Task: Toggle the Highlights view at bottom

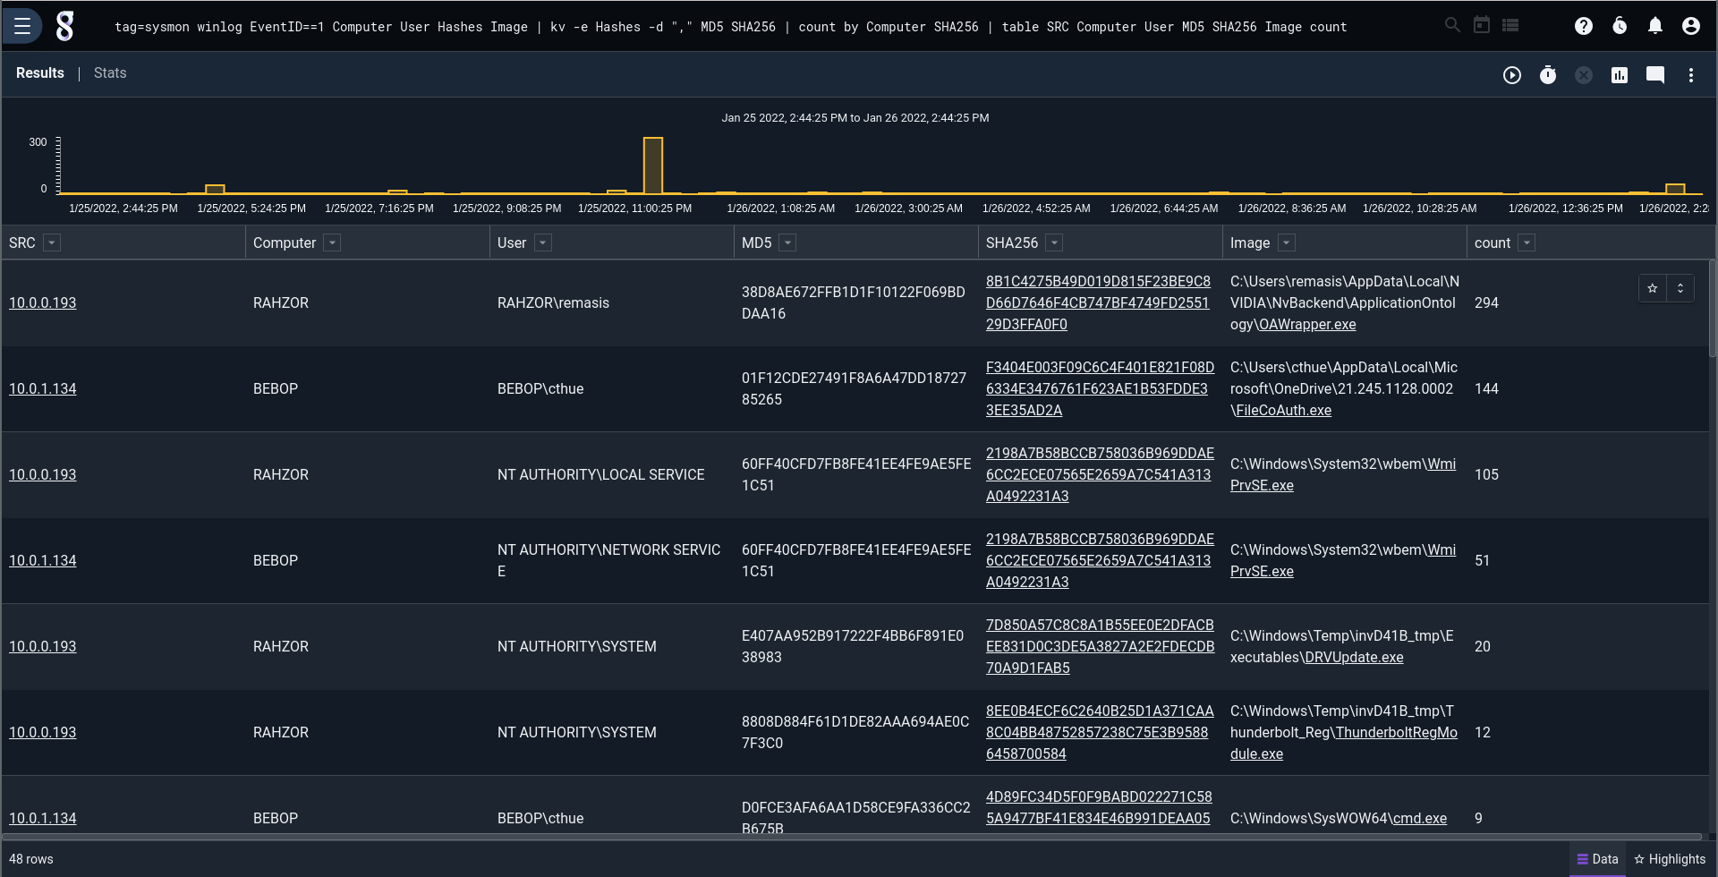Action: pyautogui.click(x=1670, y=859)
